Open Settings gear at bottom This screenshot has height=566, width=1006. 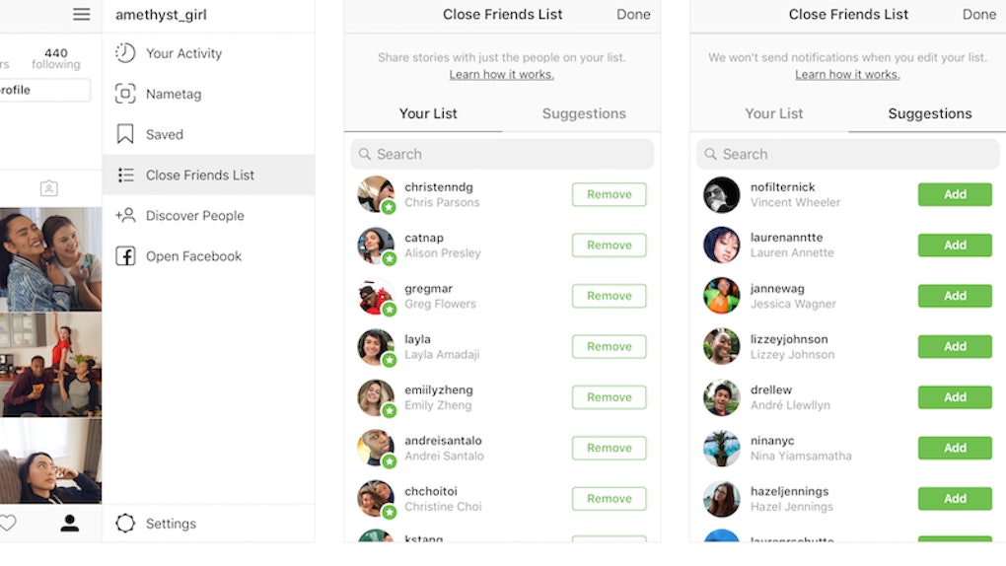pos(125,523)
